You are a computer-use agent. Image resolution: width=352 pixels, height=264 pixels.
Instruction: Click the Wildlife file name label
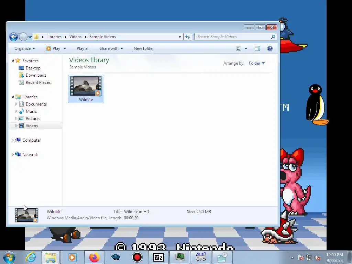(x=86, y=99)
